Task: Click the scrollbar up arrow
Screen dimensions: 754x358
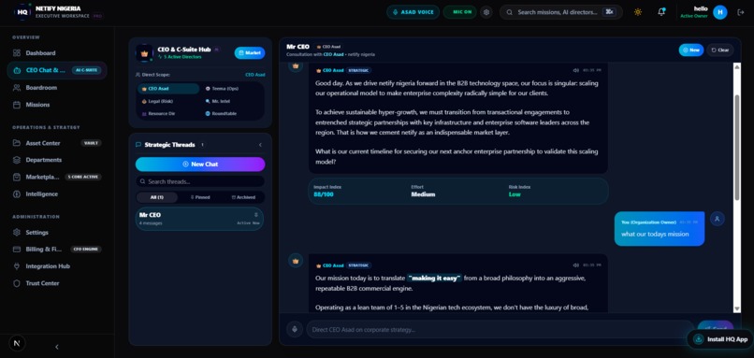Action: point(737,66)
